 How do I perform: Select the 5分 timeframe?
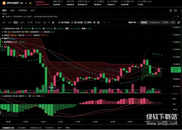pyautogui.click(x=15, y=22)
